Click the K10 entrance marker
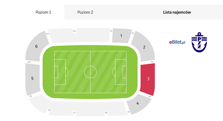 (29, 62)
